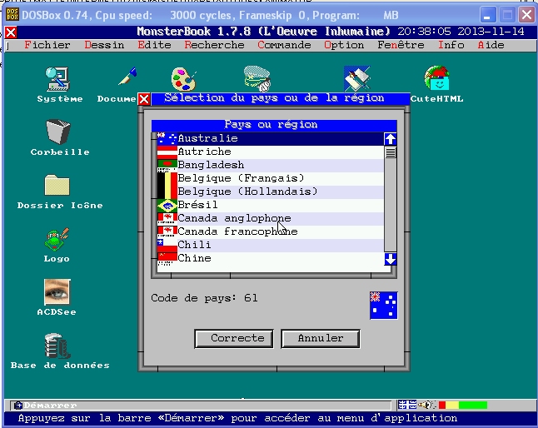
Task: Open the military cap desktop icon
Action: 257,79
